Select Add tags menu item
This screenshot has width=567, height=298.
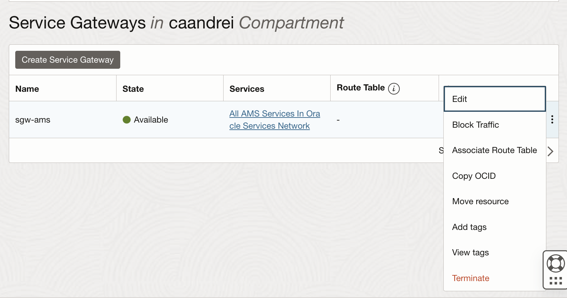click(469, 227)
